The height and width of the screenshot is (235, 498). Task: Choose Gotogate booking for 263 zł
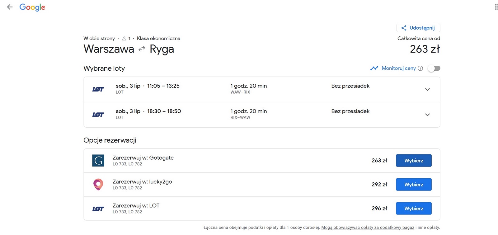click(414, 161)
